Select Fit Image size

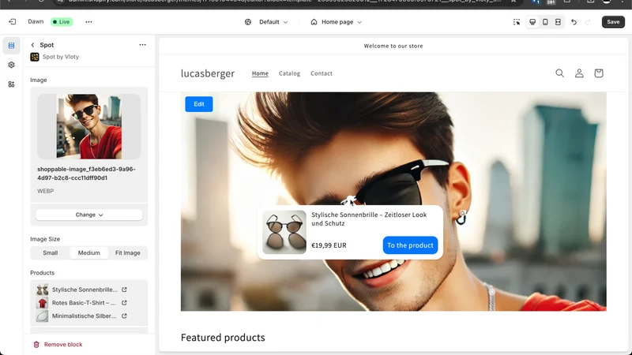128,252
